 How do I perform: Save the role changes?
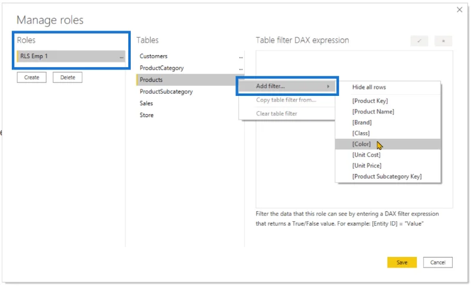[x=402, y=262]
